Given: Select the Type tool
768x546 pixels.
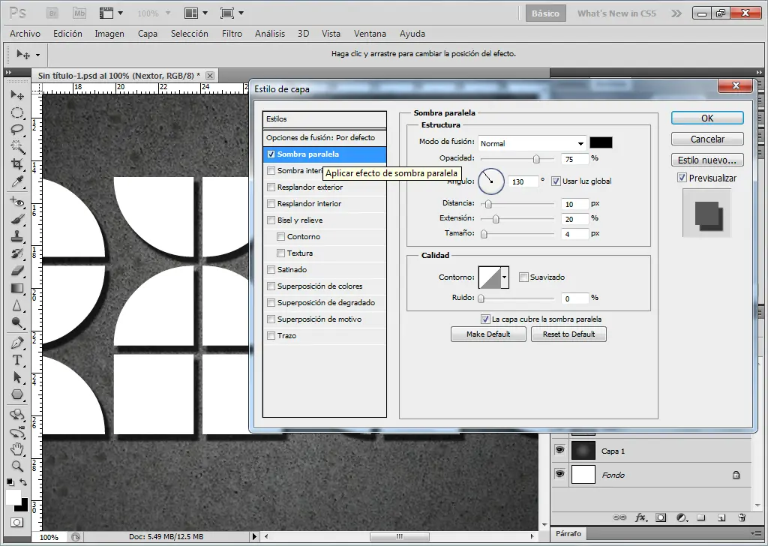Looking at the screenshot, I should coord(16,360).
